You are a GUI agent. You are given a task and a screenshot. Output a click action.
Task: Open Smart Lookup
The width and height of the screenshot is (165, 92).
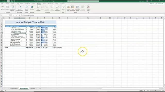[26, 8]
